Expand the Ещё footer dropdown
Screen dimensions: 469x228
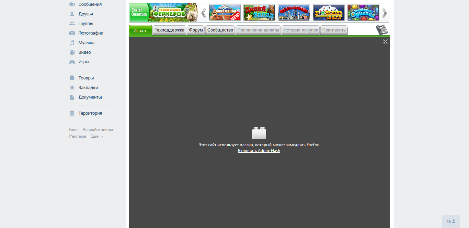(x=96, y=136)
